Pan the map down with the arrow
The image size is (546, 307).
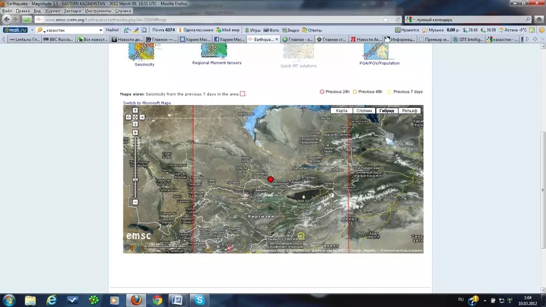coord(135,124)
